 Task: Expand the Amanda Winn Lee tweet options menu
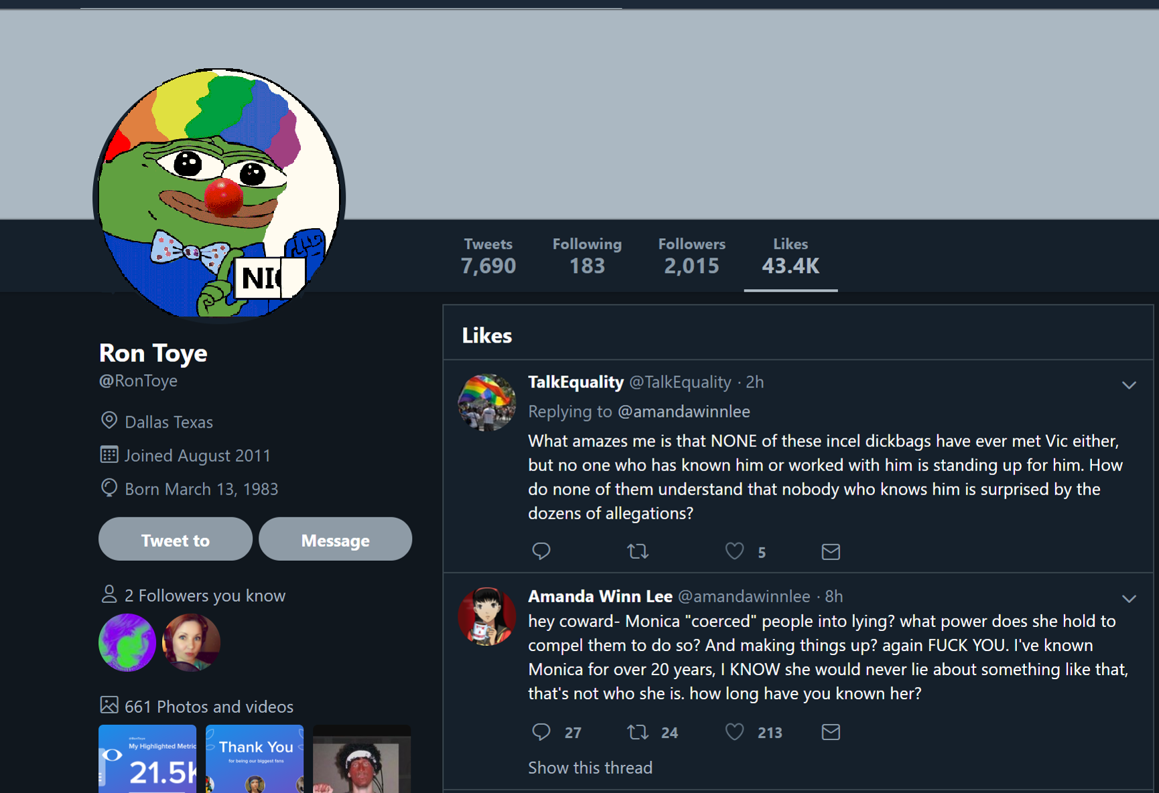(1129, 598)
